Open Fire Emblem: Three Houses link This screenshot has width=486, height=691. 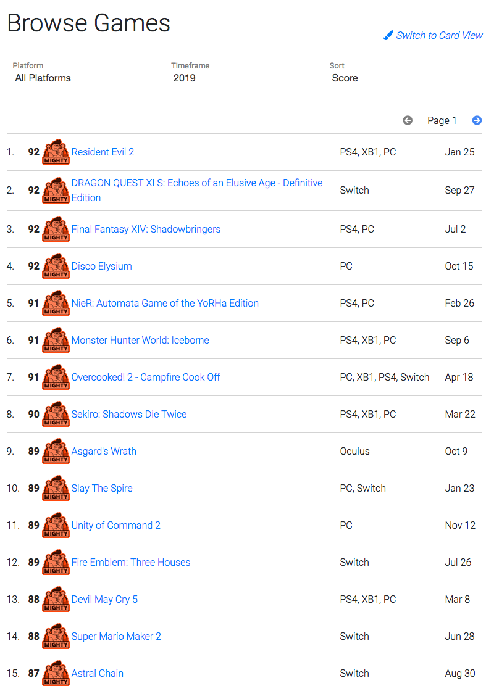[x=130, y=562]
